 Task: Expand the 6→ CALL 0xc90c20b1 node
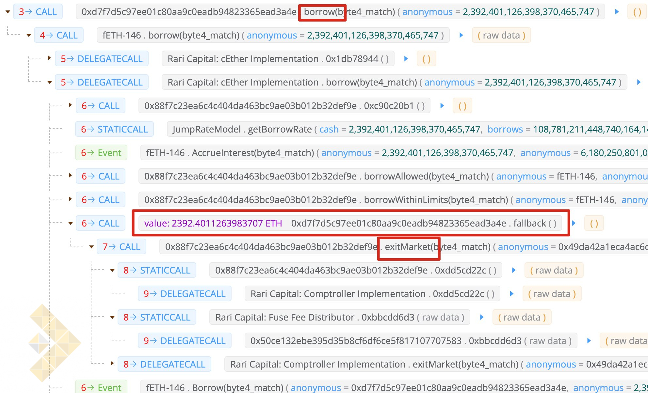[70, 105]
